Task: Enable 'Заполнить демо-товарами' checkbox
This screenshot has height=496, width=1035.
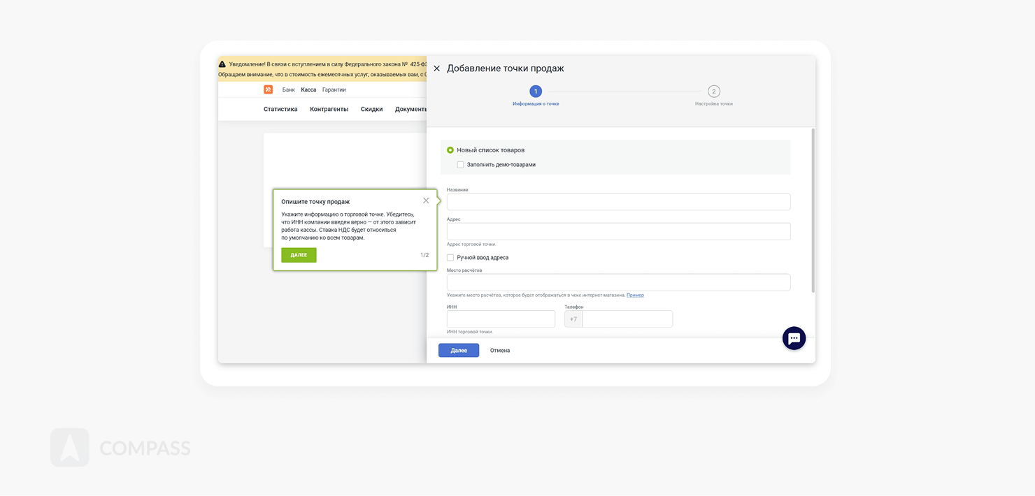Action: [x=460, y=165]
